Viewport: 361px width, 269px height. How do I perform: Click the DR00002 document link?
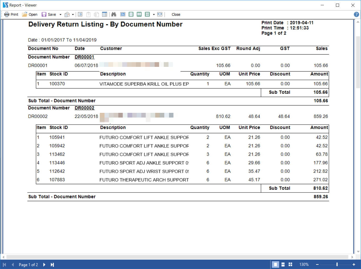tap(84, 108)
